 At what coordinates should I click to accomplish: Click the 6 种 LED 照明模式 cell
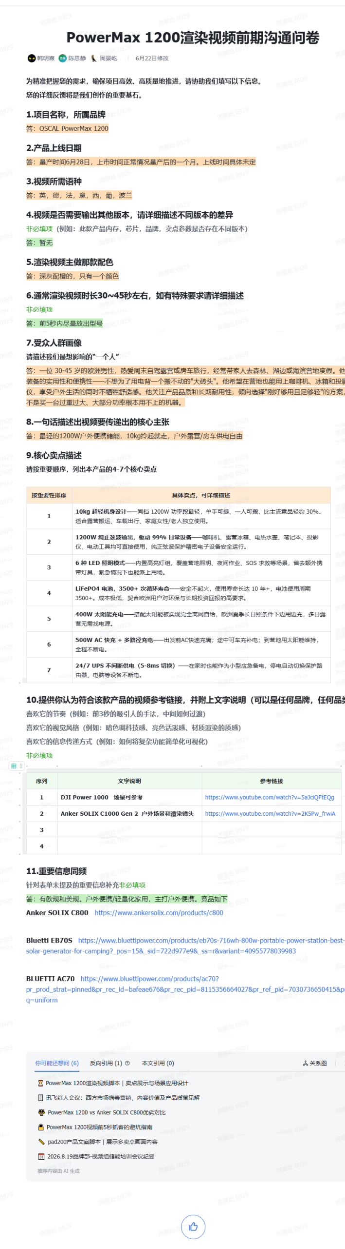pos(201,567)
